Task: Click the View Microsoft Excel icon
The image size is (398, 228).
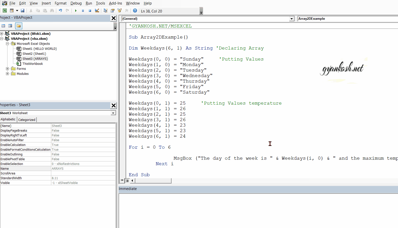Action: pos(5,11)
